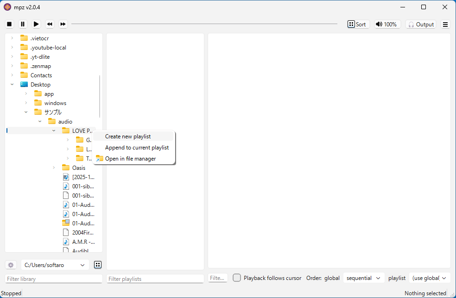Skip to next track with forward icon
This screenshot has height=298, width=456.
coord(63,24)
